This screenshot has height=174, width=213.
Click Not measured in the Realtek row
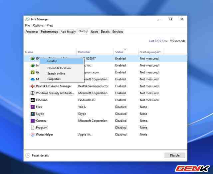[149, 86]
